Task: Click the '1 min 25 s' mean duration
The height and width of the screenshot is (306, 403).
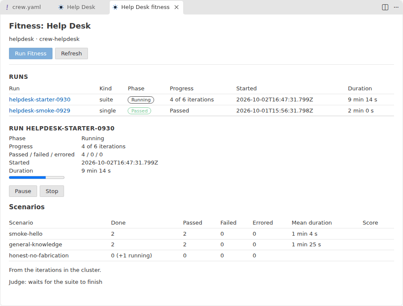Action: pos(306,245)
